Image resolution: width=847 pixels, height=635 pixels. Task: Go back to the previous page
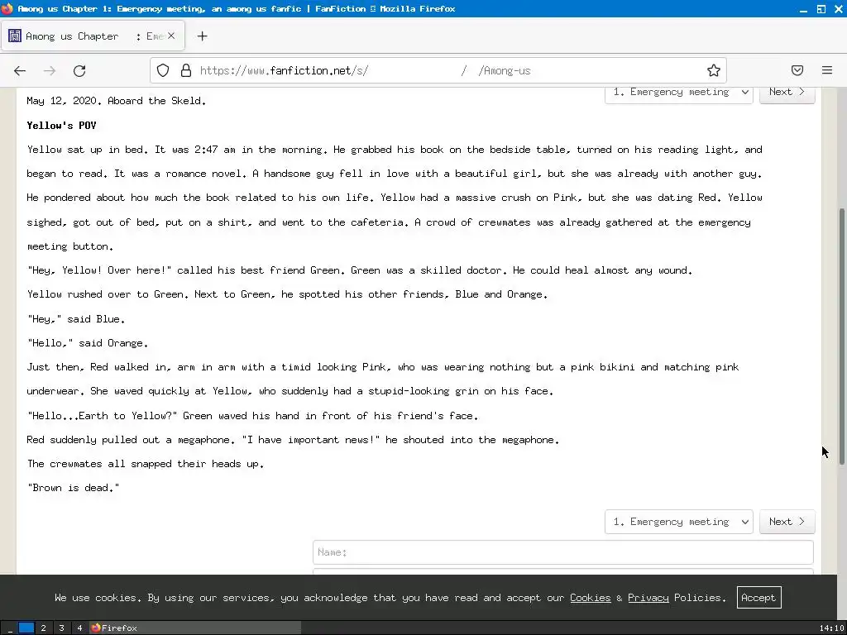20,71
